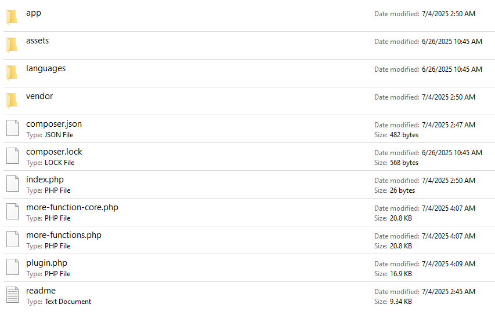The height and width of the screenshot is (319, 495).
Task: Click the vendor folder name
Action: coord(39,96)
